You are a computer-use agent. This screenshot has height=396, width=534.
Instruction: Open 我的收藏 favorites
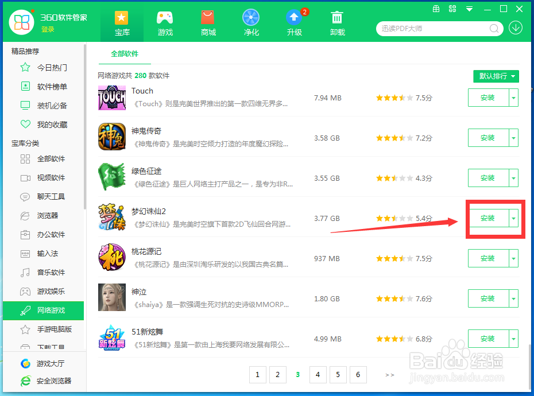pos(44,125)
